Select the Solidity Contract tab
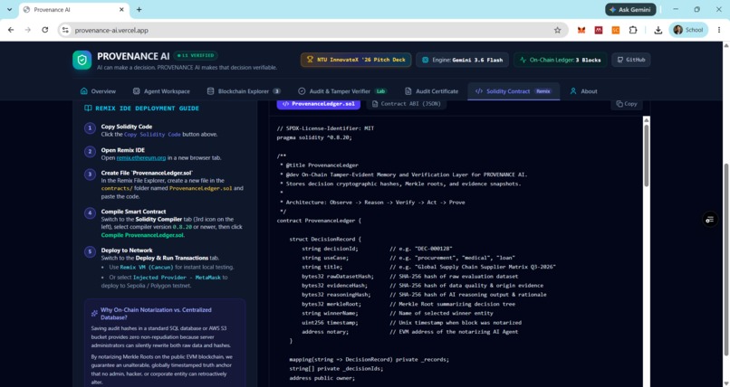This screenshot has width=730, height=387. coord(514,91)
